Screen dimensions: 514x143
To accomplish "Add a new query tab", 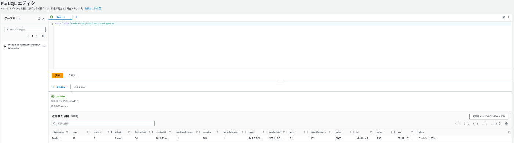I will [76, 17].
